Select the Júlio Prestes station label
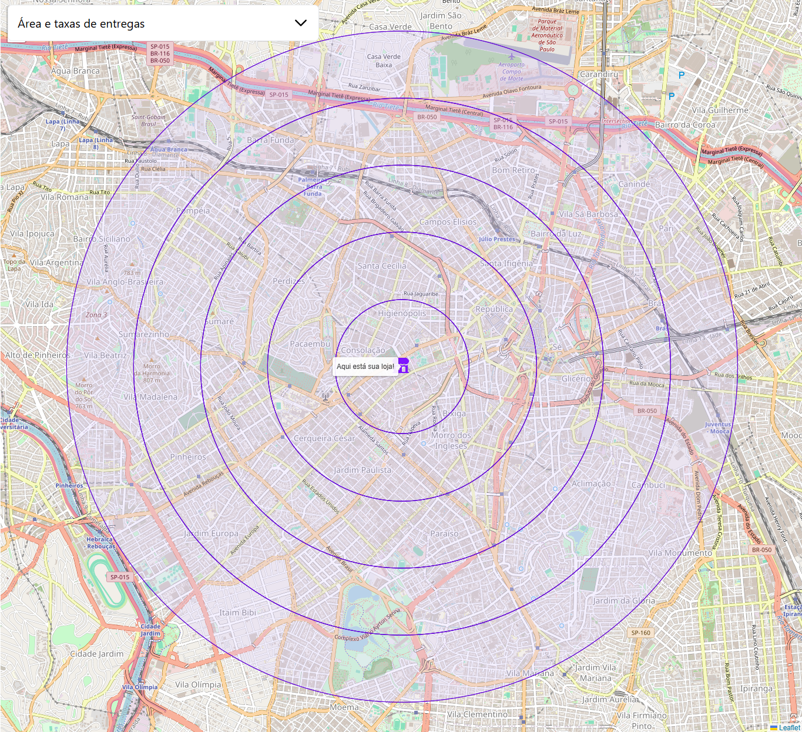The height and width of the screenshot is (732, 802). coord(496,239)
